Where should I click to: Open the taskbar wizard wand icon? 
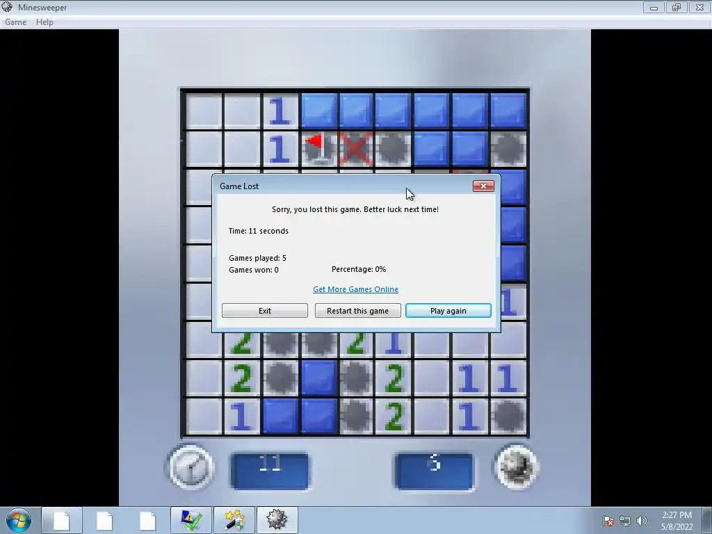[x=234, y=520]
